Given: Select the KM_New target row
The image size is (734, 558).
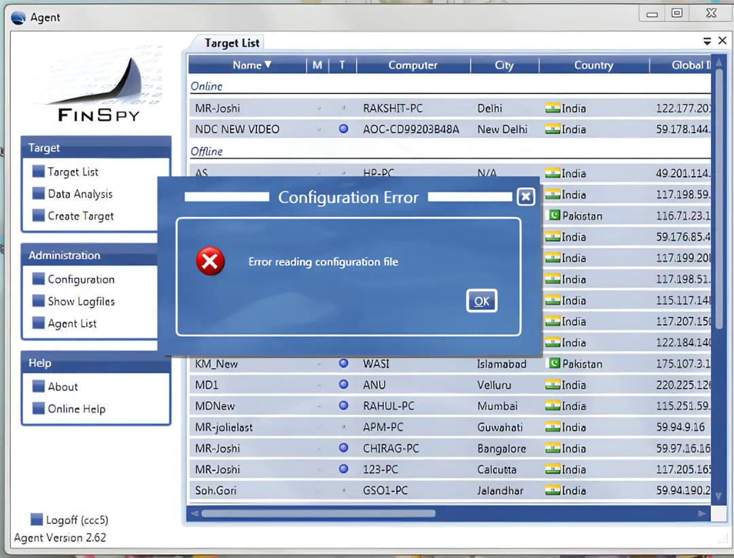Looking at the screenshot, I should [450, 364].
